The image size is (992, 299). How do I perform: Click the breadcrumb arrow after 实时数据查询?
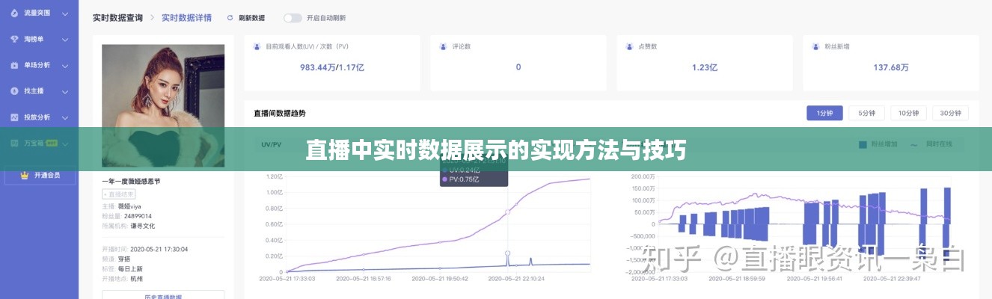tap(152, 17)
